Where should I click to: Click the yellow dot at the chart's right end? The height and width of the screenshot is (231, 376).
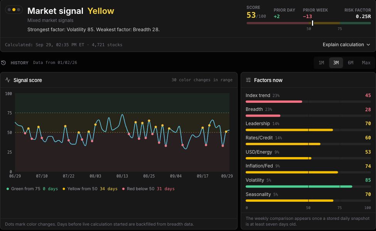226,132
